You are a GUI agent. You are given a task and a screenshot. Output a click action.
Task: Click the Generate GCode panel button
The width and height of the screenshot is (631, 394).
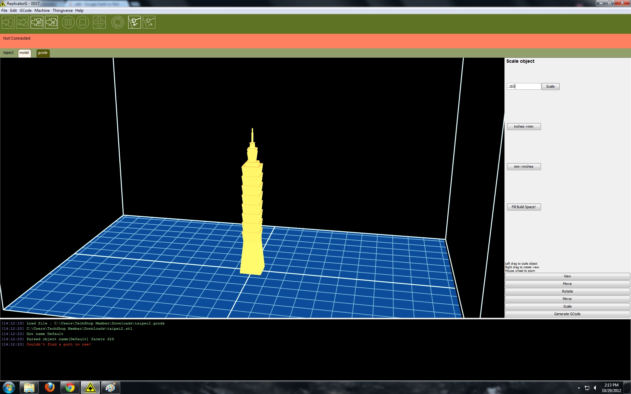click(x=567, y=314)
